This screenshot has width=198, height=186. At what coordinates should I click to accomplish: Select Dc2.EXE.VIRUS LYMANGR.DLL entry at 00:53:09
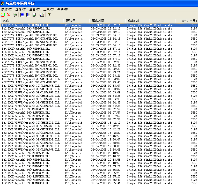(x=31, y=92)
